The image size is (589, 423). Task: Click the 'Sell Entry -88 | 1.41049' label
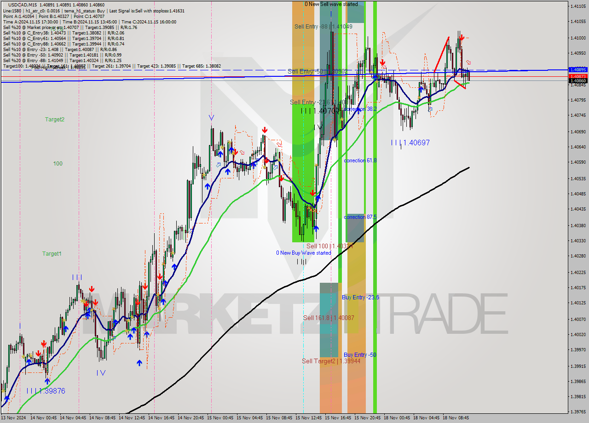pyautogui.click(x=323, y=27)
